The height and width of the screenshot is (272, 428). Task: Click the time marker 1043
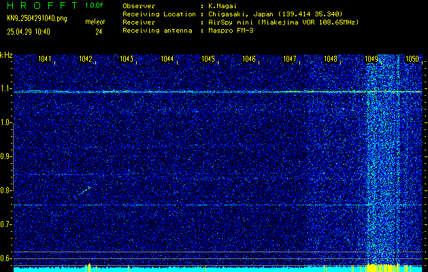(127, 58)
